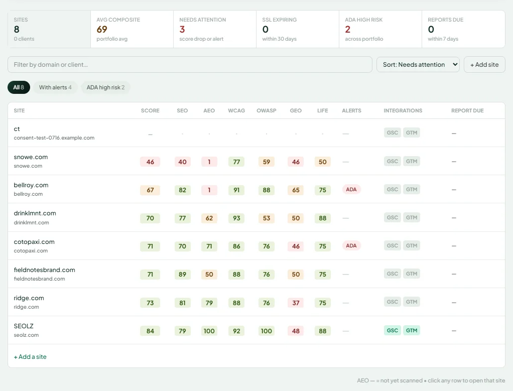Click the GTM badge in the fieldnotesbrand.com row
The width and height of the screenshot is (513, 391).
412,274
